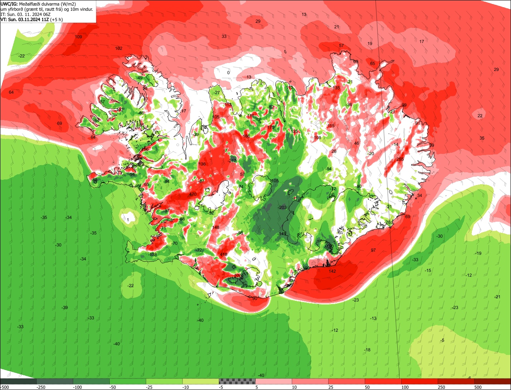511x390 pixels.
Task: Click the dark red 250 to 500 swatch
Action: click(456, 381)
